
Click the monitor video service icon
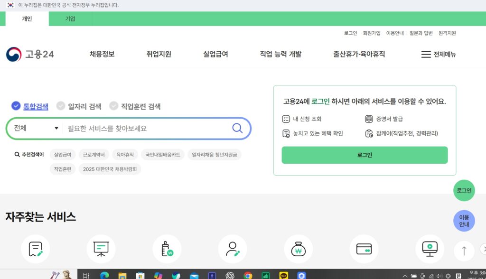coord(430,249)
